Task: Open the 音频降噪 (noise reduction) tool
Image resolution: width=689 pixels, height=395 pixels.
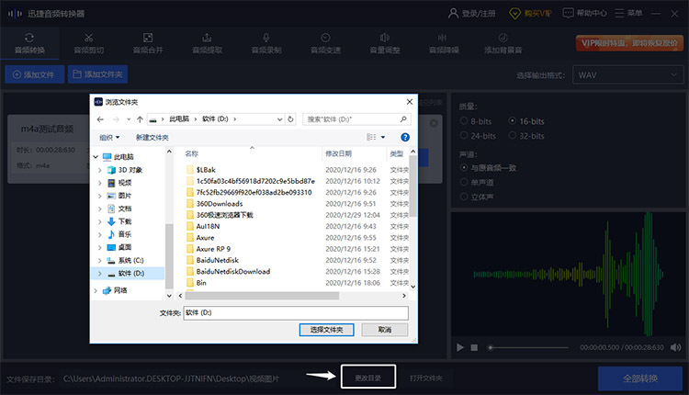Action: [444, 43]
